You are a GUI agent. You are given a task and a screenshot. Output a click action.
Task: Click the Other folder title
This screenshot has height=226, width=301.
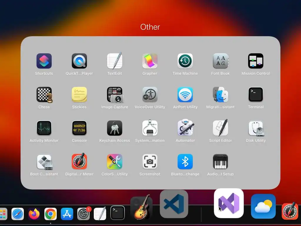click(150, 27)
